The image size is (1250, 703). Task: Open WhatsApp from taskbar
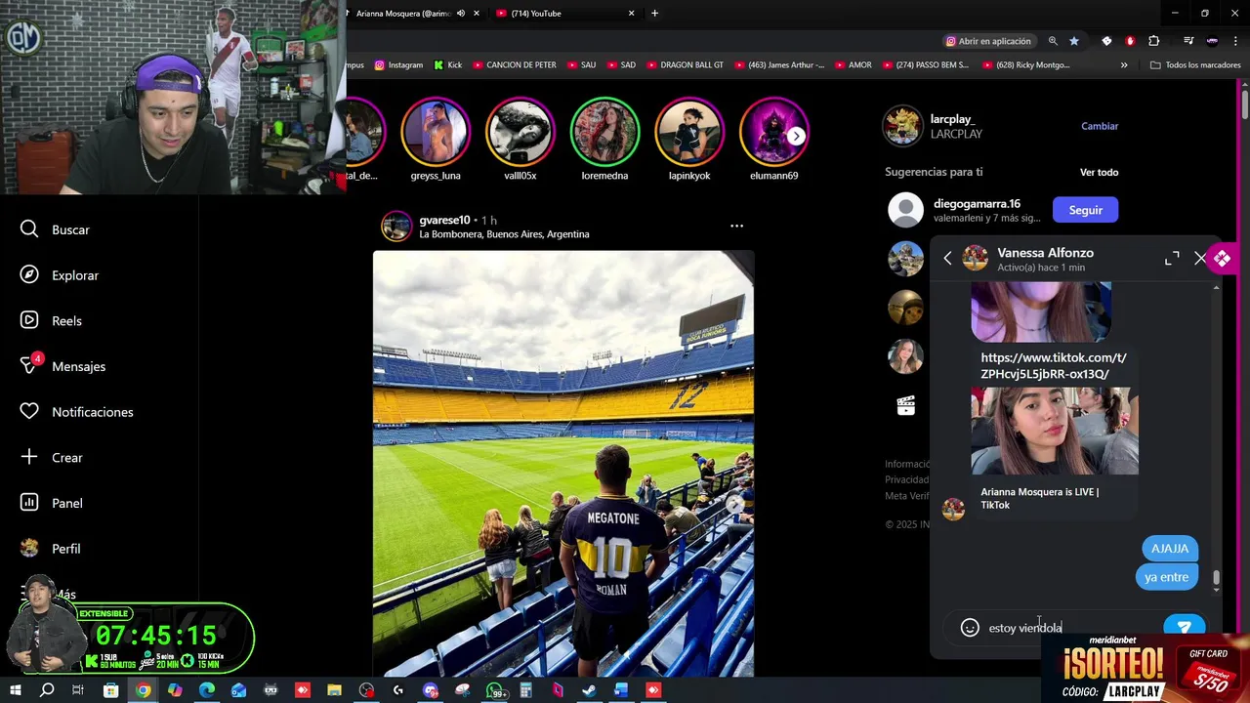tap(495, 690)
